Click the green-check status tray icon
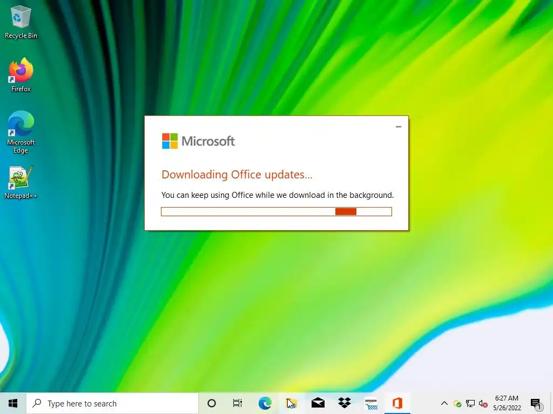Screen dimensions: 553x414 pos(457,404)
